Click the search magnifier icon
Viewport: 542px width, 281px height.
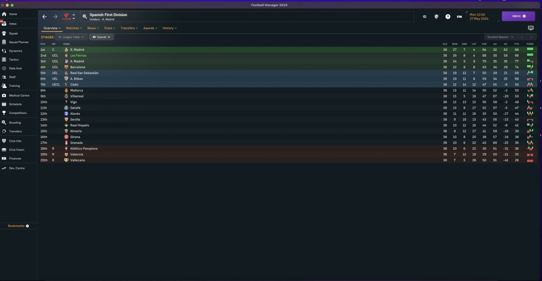[x=85, y=17]
